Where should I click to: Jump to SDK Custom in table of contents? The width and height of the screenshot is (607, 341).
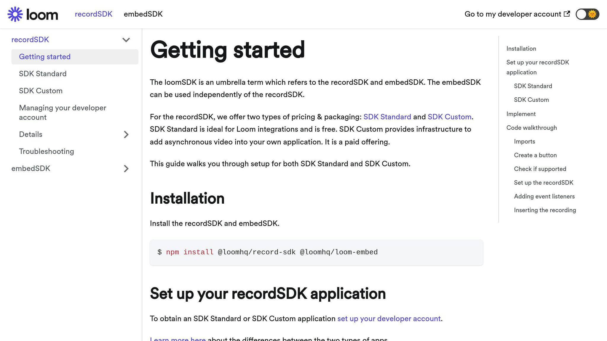[531, 100]
